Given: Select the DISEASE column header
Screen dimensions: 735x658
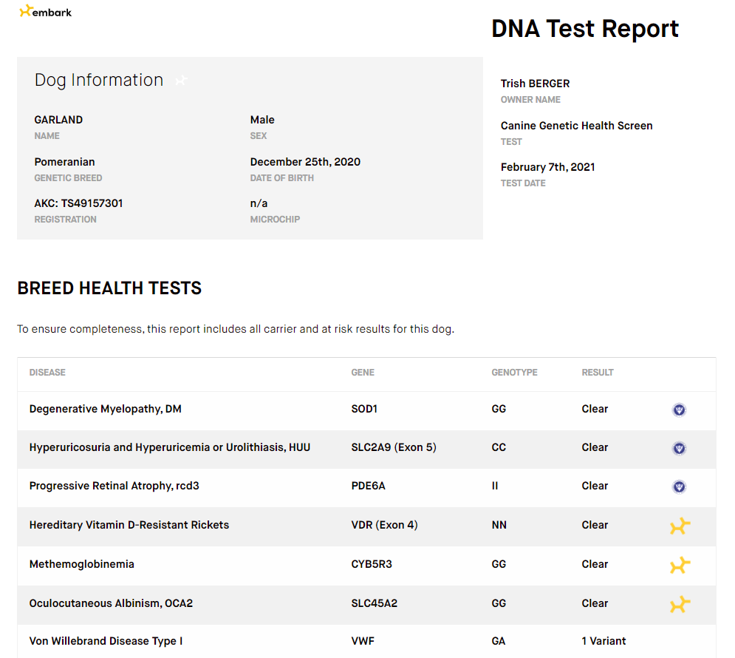Looking at the screenshot, I should [47, 373].
